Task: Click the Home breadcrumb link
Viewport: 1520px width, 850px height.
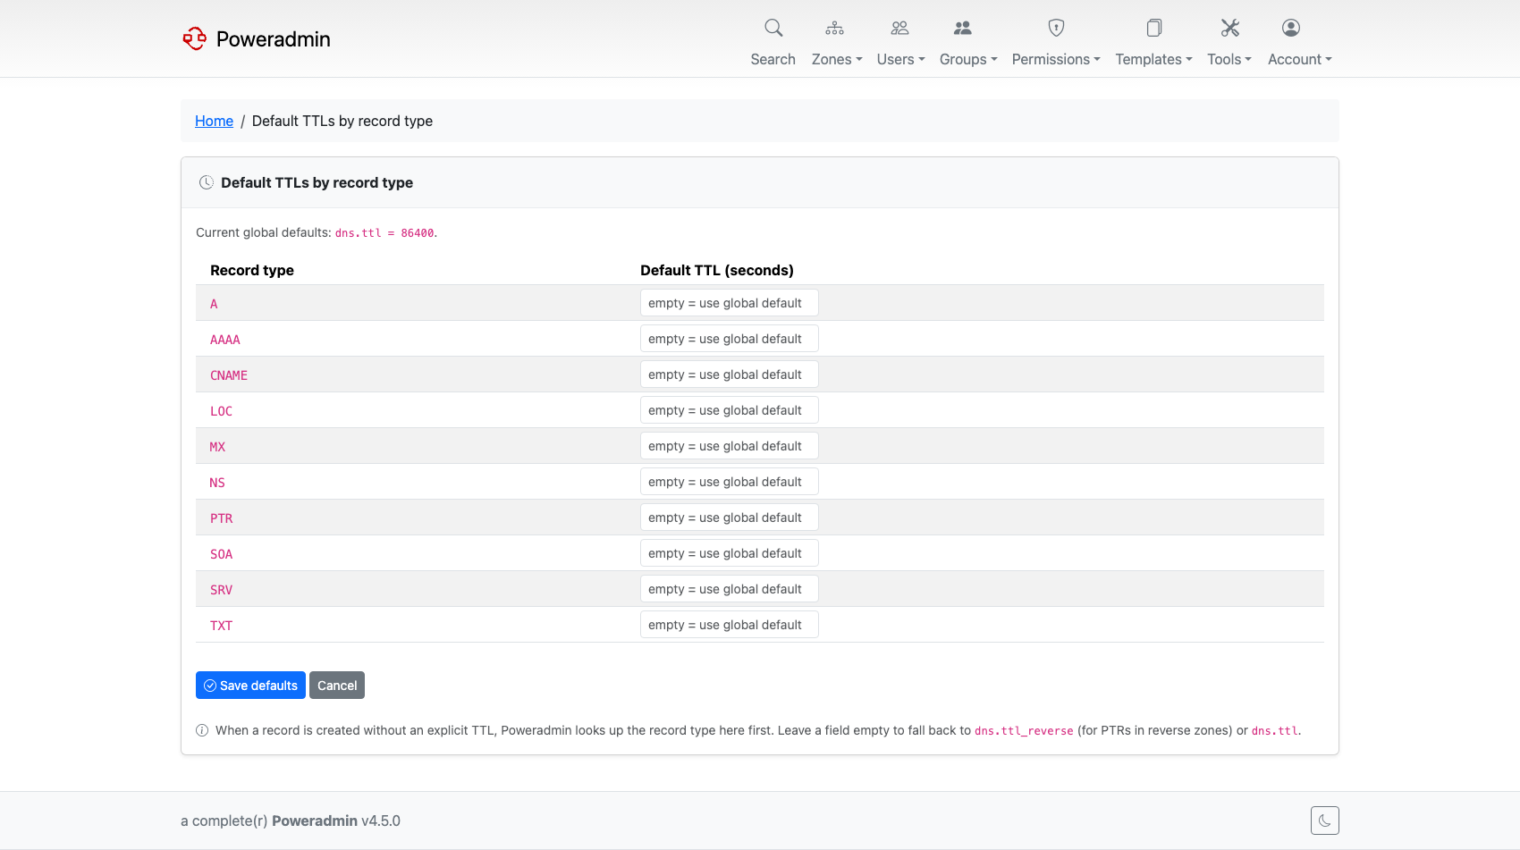Action: coord(214,121)
